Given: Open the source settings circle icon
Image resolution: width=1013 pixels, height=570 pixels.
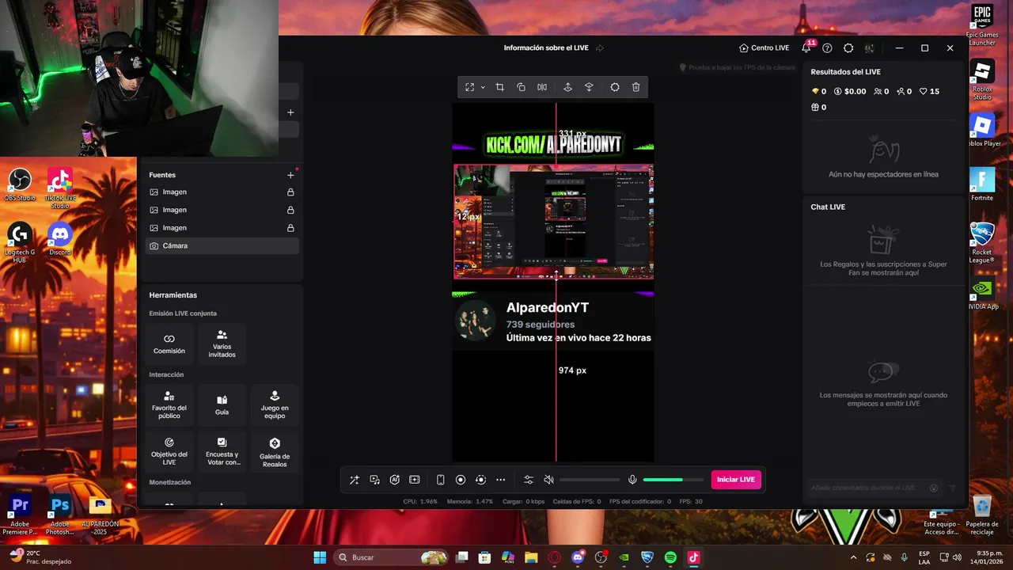Looking at the screenshot, I should (x=615, y=87).
